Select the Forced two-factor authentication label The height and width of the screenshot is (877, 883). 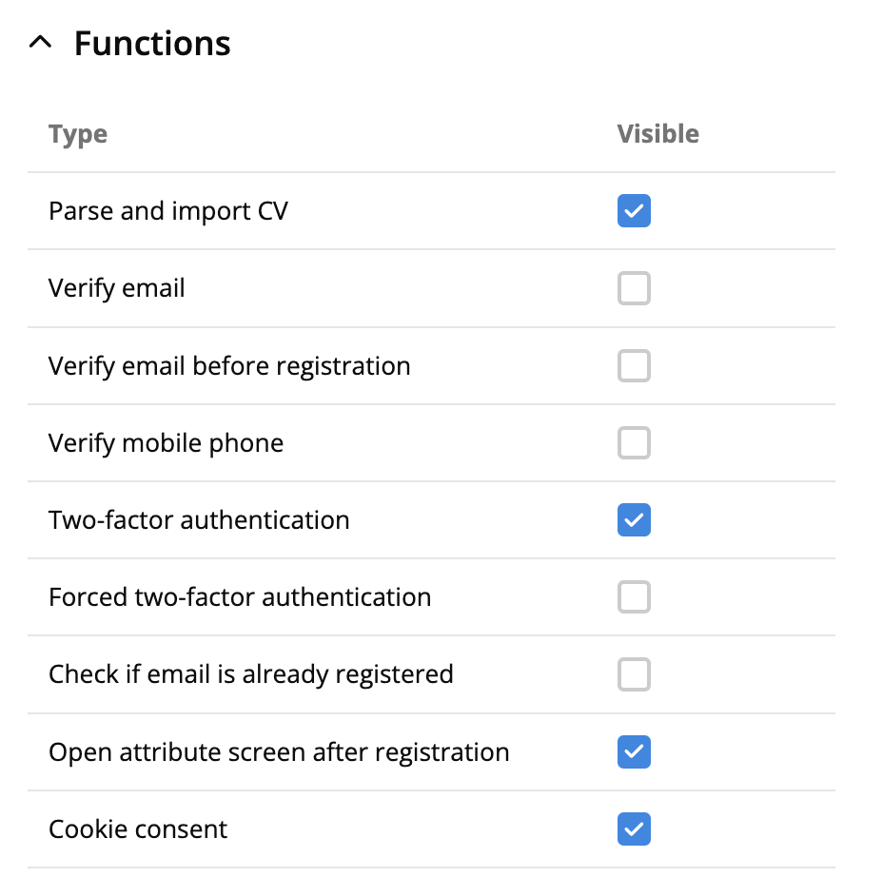pyautogui.click(x=240, y=597)
